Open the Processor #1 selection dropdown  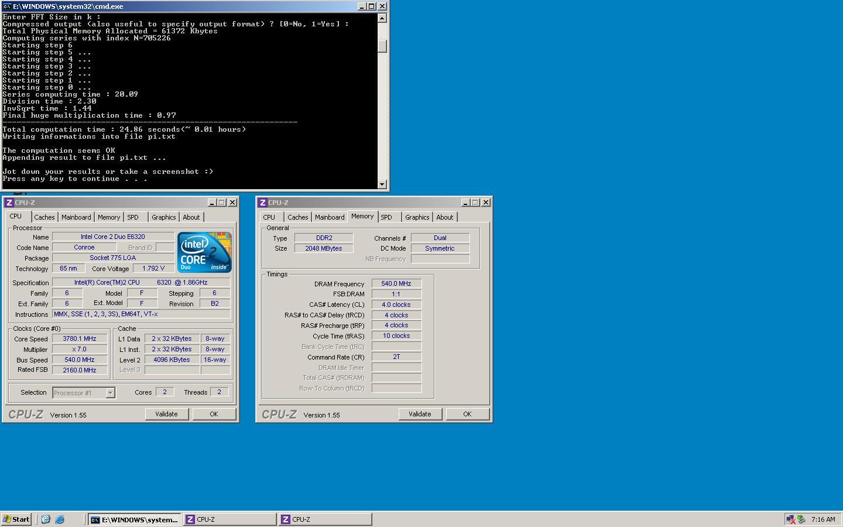(x=110, y=393)
